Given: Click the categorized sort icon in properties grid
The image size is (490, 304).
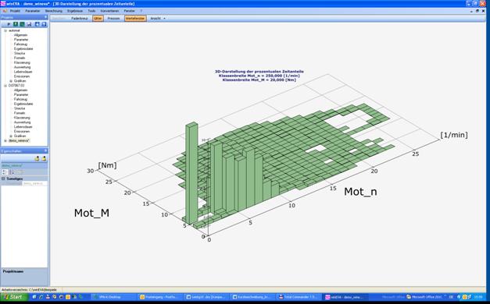Looking at the screenshot, I should tap(5, 172).
